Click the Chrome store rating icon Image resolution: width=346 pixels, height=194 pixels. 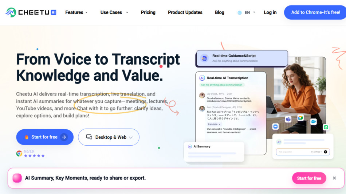19,153
